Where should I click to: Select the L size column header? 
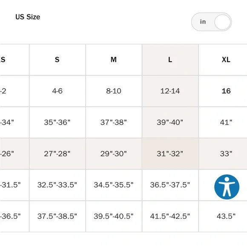tap(170, 60)
